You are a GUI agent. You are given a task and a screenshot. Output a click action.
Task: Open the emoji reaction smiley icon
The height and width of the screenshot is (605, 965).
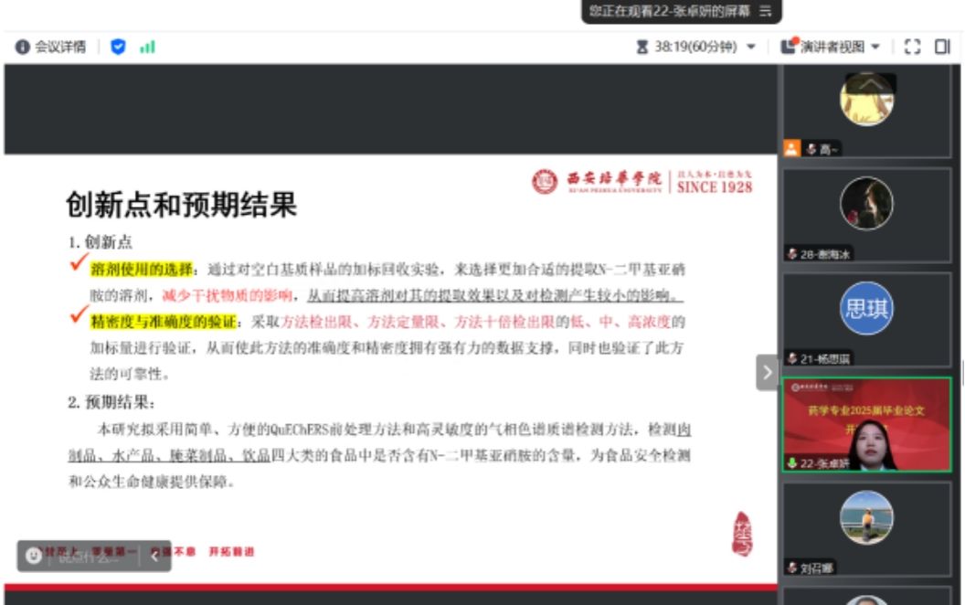(x=34, y=555)
